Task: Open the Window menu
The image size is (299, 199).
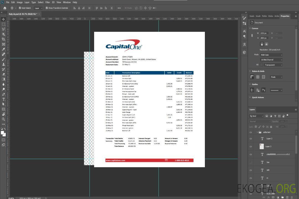Action: tap(67, 2)
